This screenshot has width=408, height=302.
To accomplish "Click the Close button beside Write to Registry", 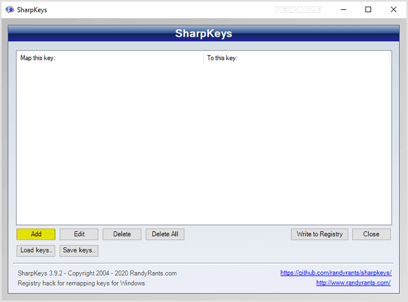I will 371,234.
